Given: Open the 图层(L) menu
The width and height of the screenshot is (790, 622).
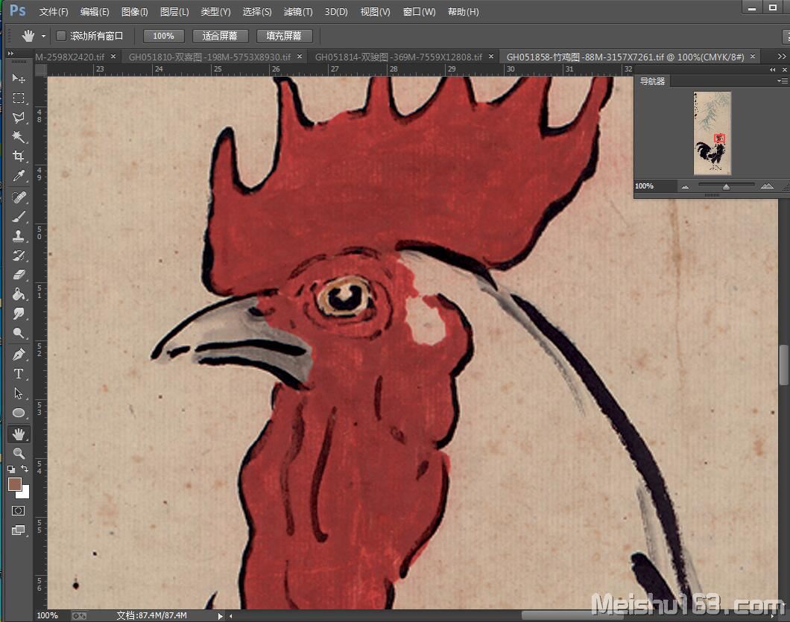Looking at the screenshot, I should (x=174, y=12).
